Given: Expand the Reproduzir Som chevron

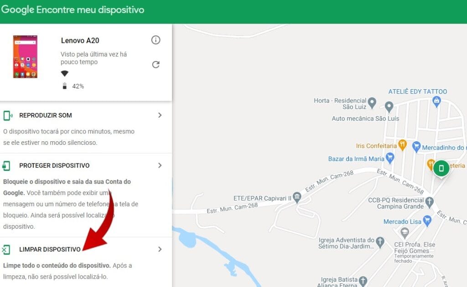Looking at the screenshot, I should click(x=160, y=115).
